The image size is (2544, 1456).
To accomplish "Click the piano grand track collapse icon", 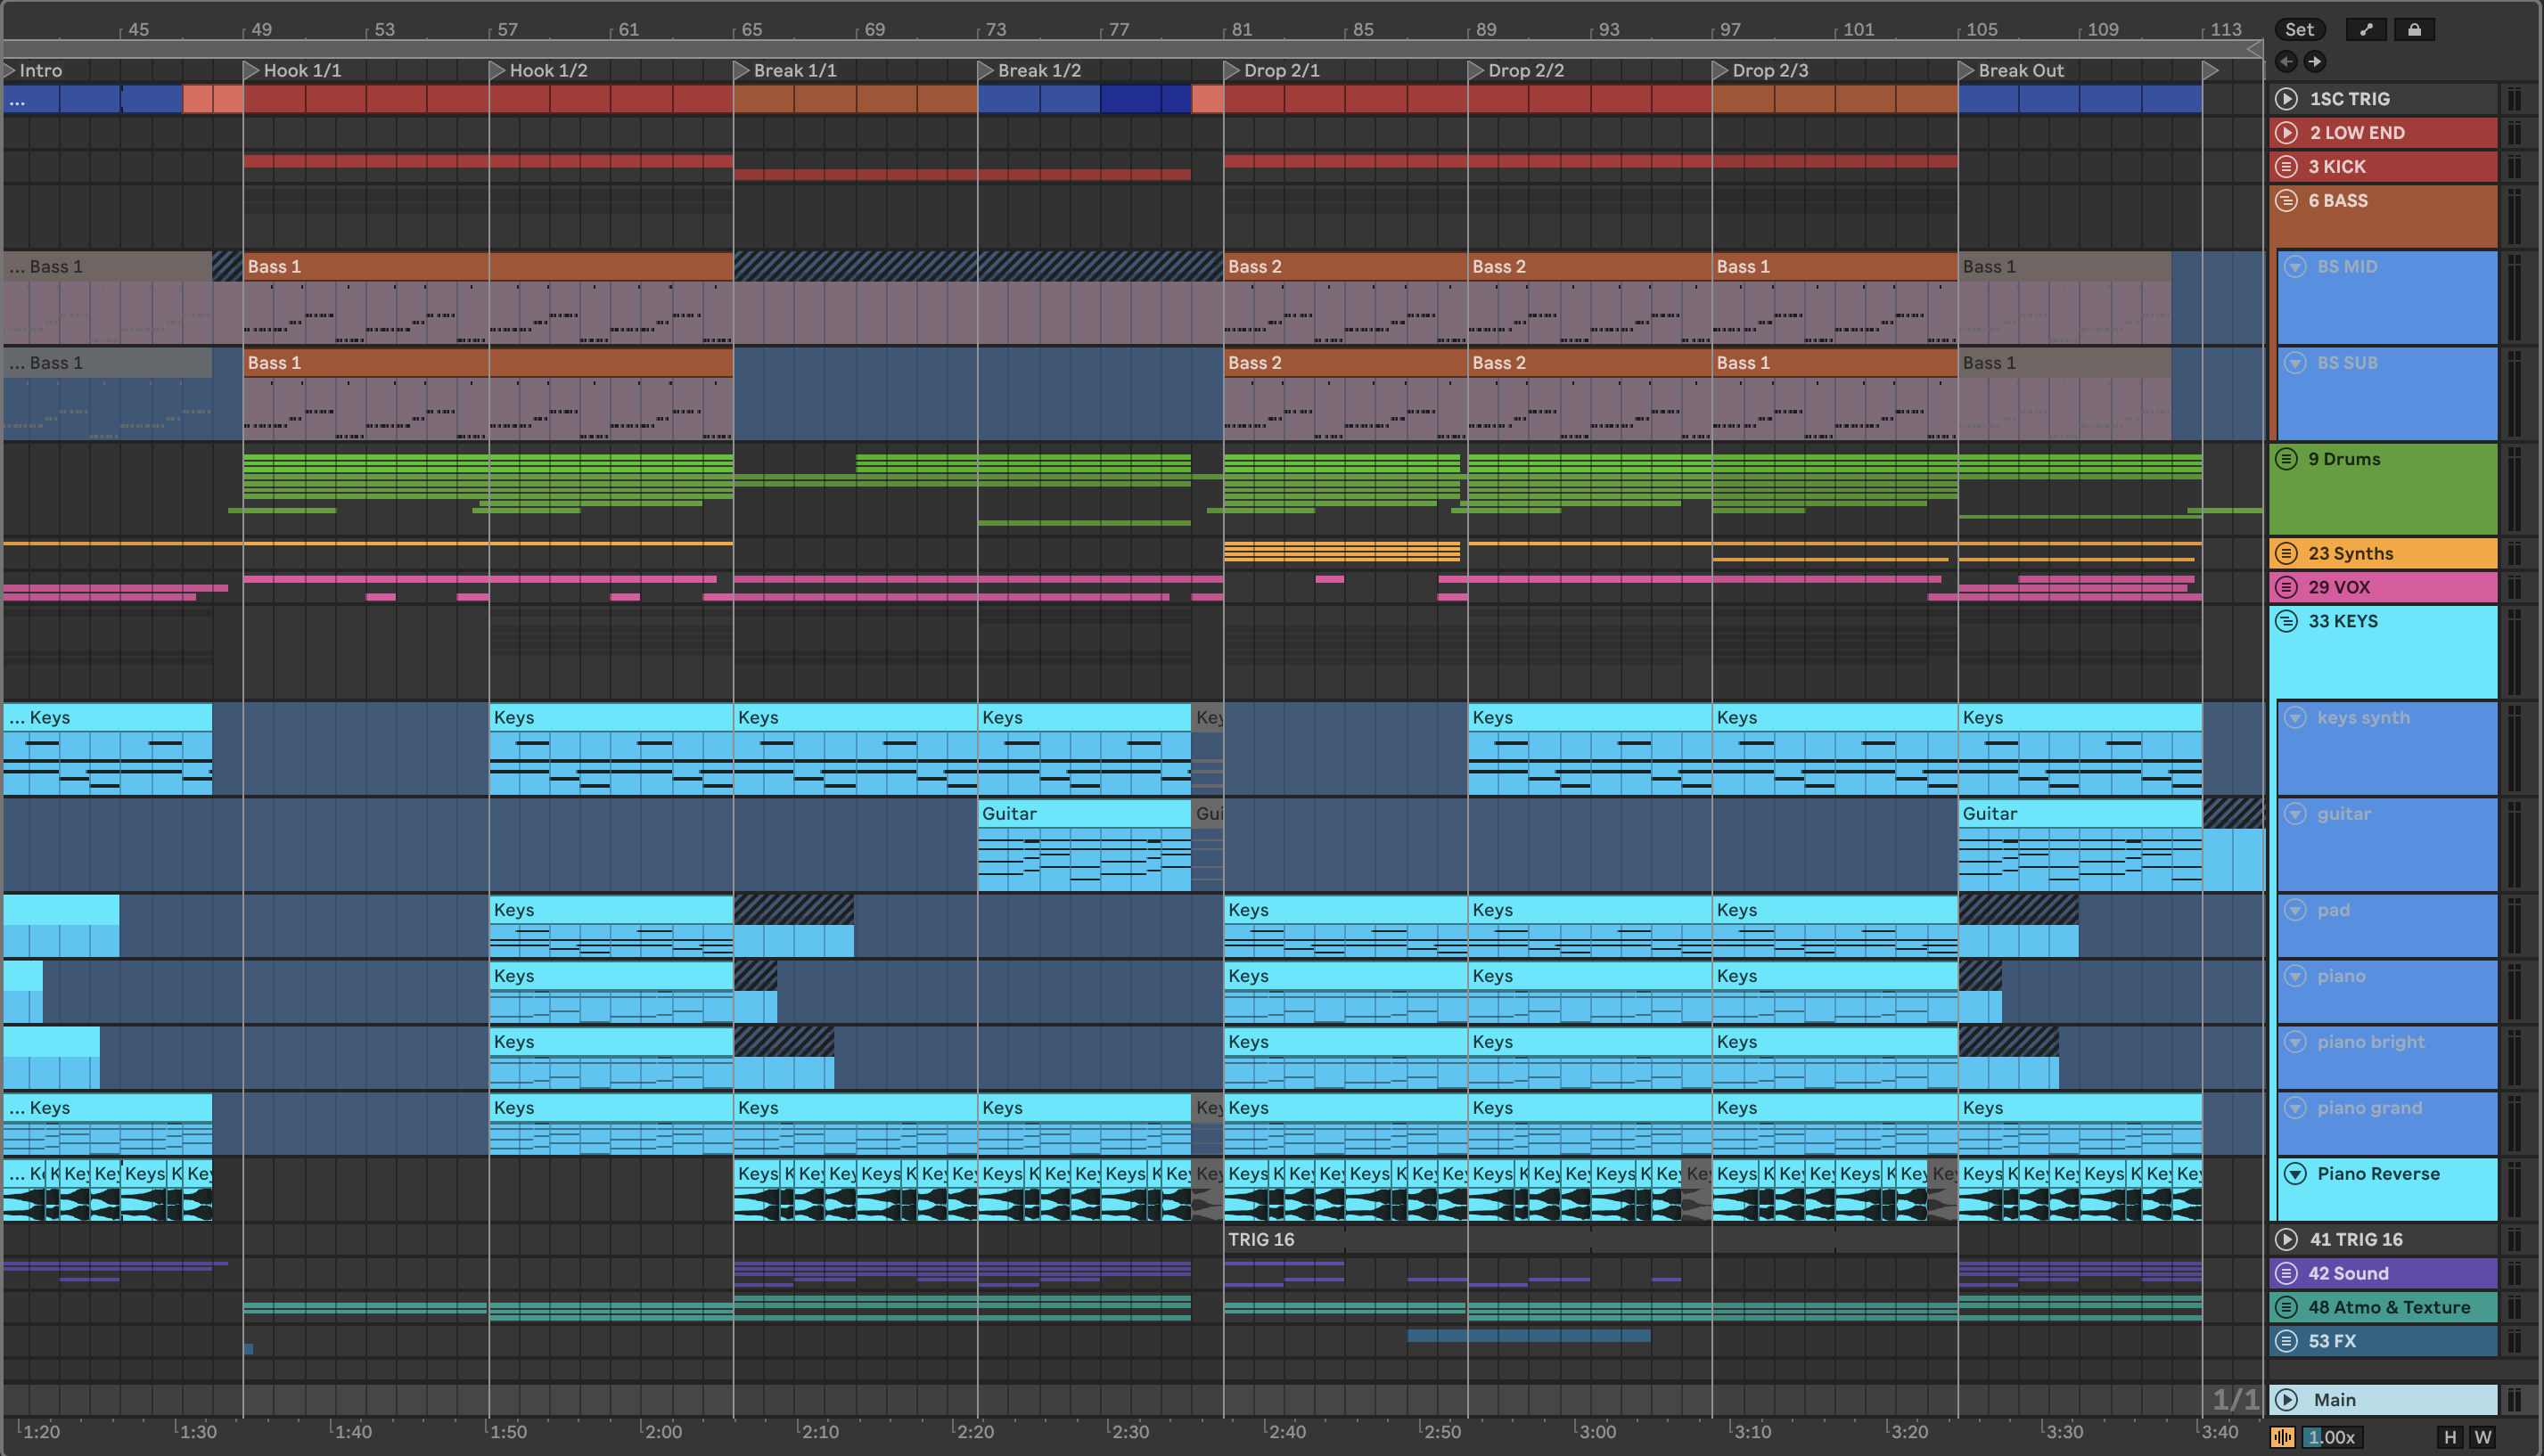I will click(2296, 1108).
